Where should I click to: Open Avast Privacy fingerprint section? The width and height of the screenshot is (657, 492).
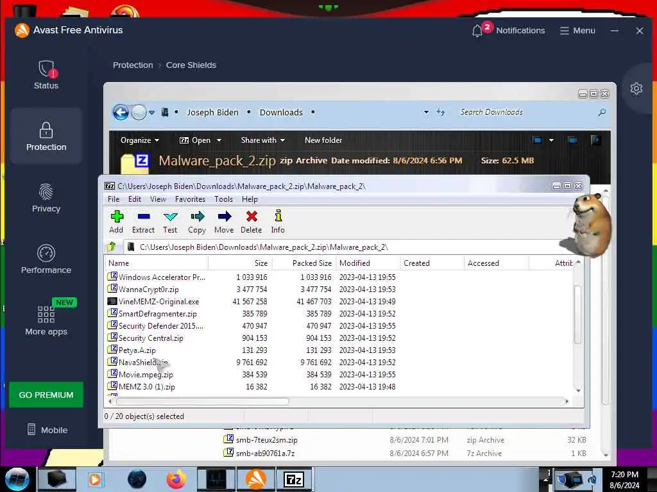(46, 198)
